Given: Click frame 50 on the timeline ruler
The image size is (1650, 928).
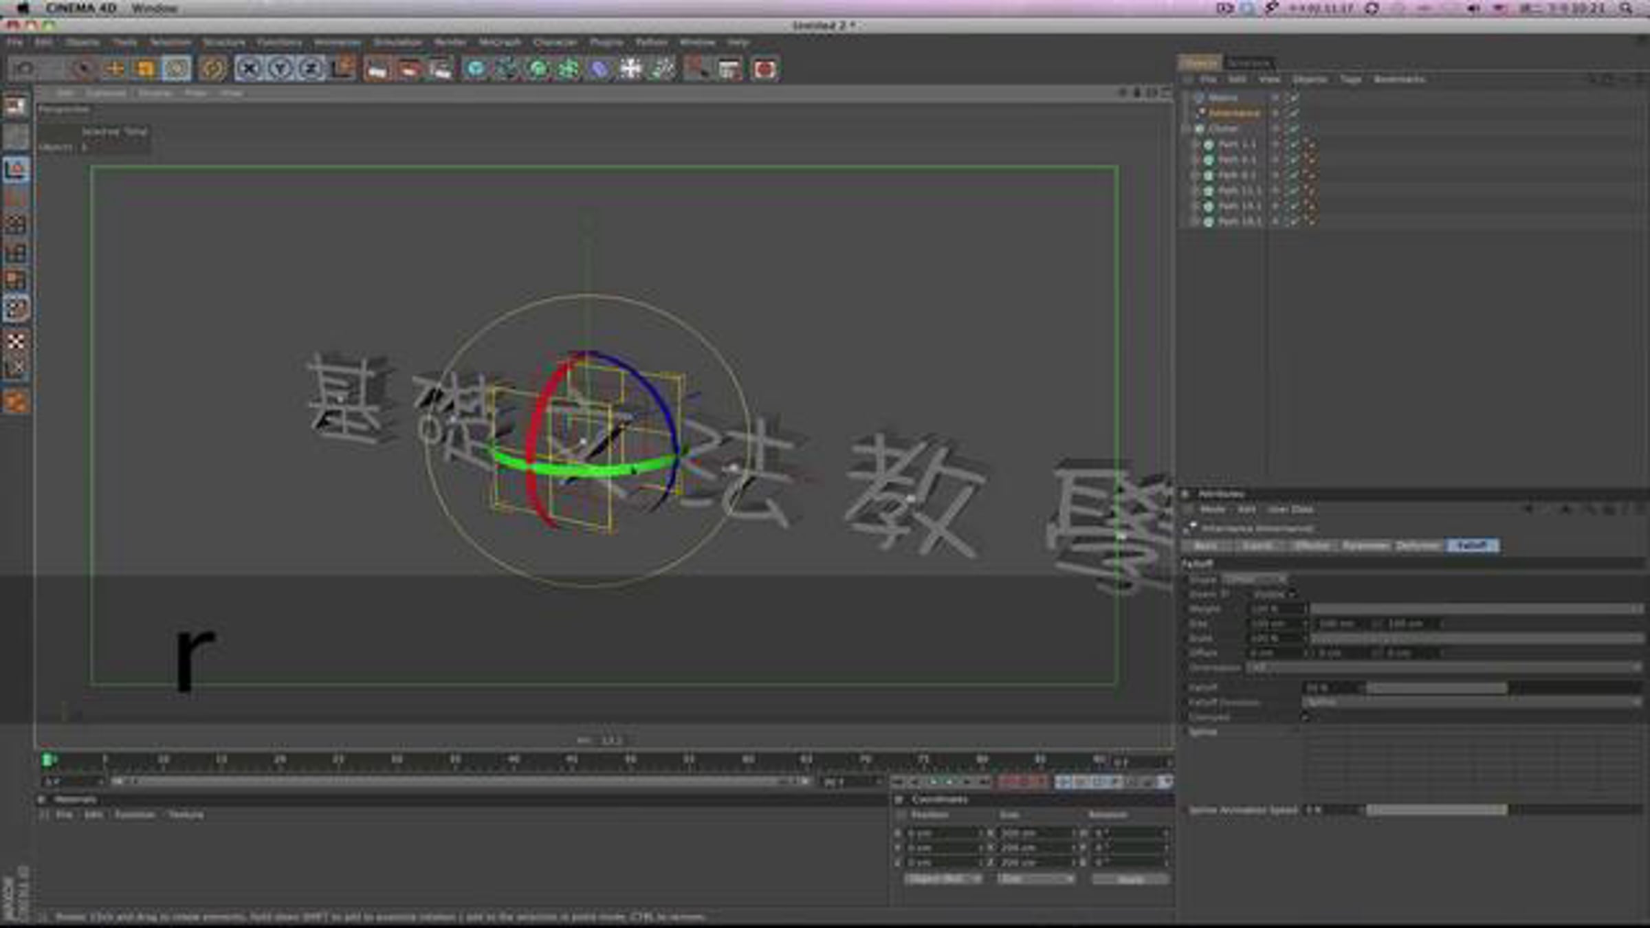Looking at the screenshot, I should 630,760.
